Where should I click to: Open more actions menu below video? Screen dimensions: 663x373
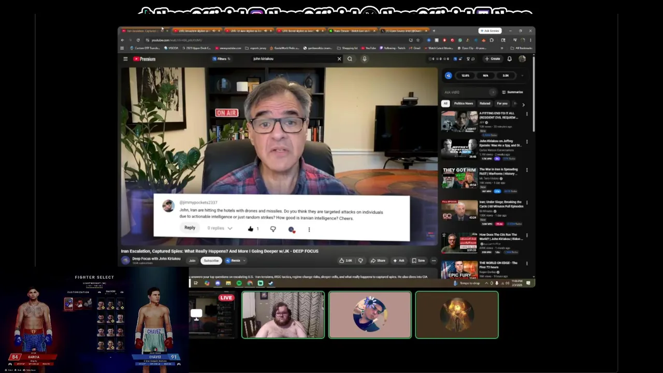434,261
